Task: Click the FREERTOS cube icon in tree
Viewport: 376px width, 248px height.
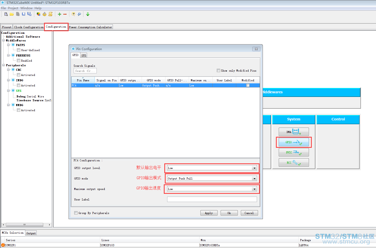Action: (x=13, y=55)
